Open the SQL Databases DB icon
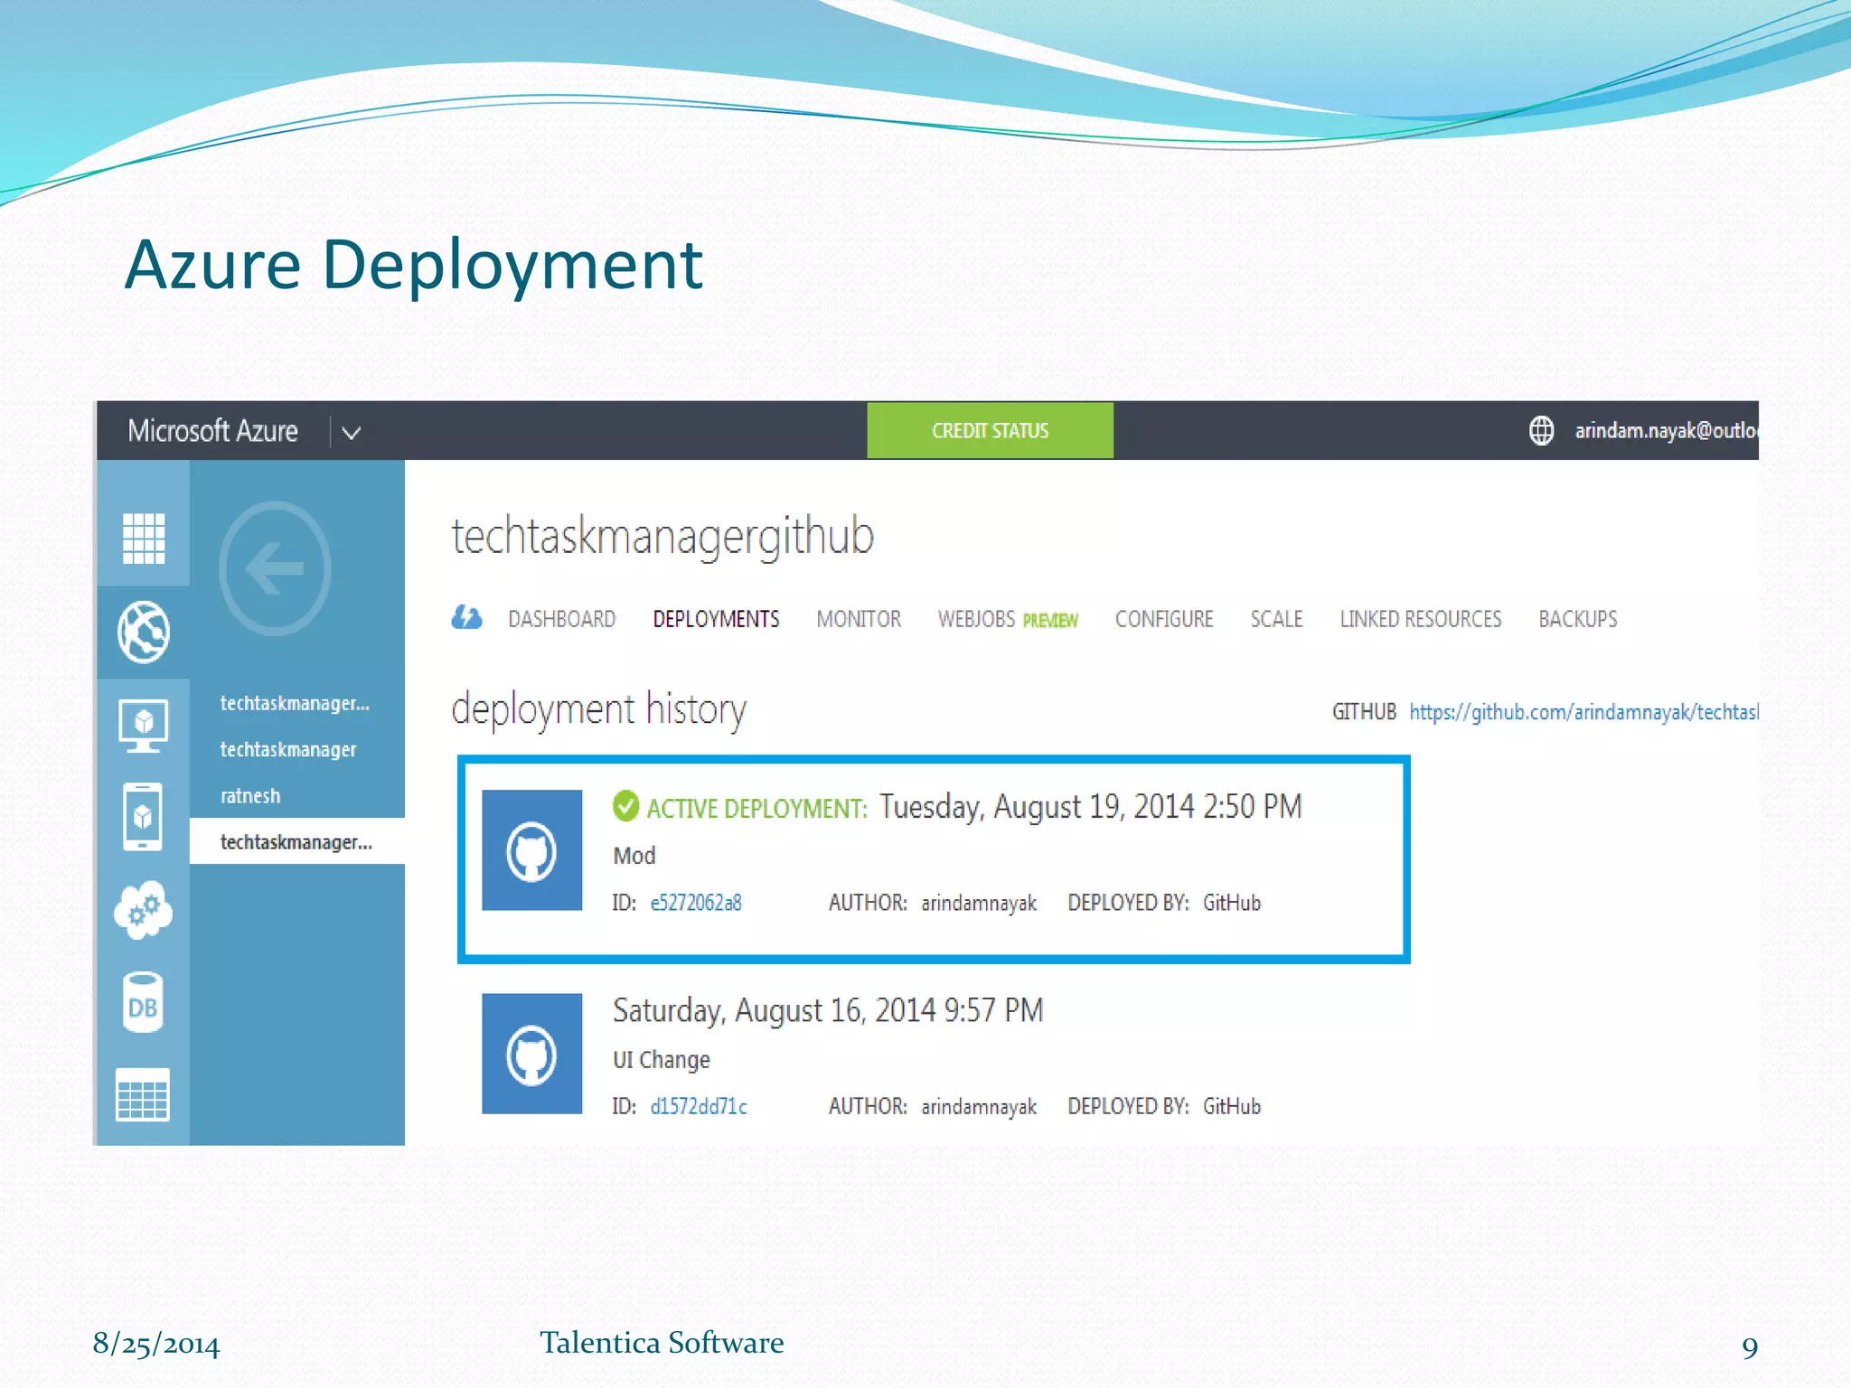The image size is (1851, 1388). click(x=143, y=1003)
